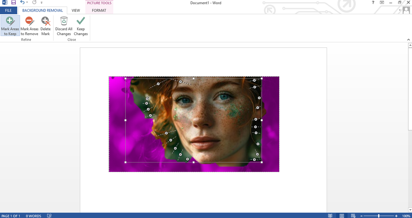Collapse the ribbon with the chevron arrow
Screen dimensions: 412x218
[x=408, y=39]
